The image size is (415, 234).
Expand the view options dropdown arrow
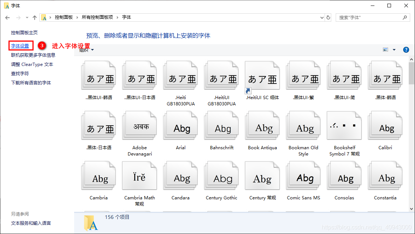pos(394,50)
